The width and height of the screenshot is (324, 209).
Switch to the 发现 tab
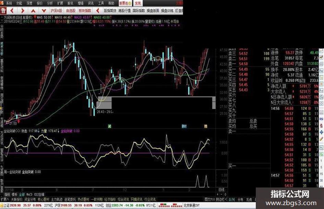point(138,3)
